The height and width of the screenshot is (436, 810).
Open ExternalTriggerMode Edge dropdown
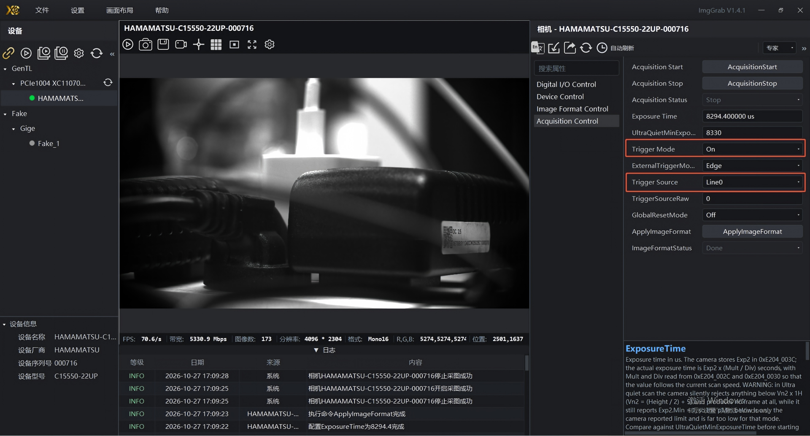[x=752, y=165]
